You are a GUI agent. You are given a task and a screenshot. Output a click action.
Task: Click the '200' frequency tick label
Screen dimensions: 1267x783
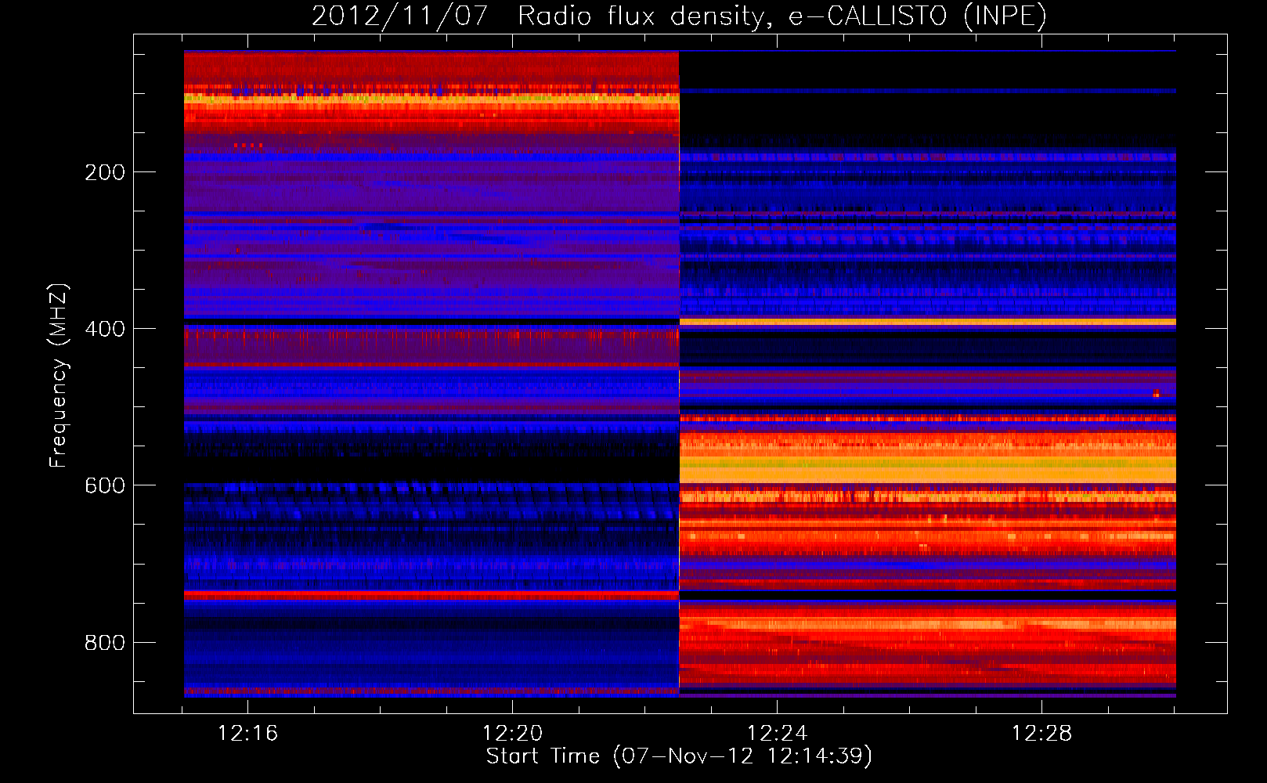[x=105, y=172]
